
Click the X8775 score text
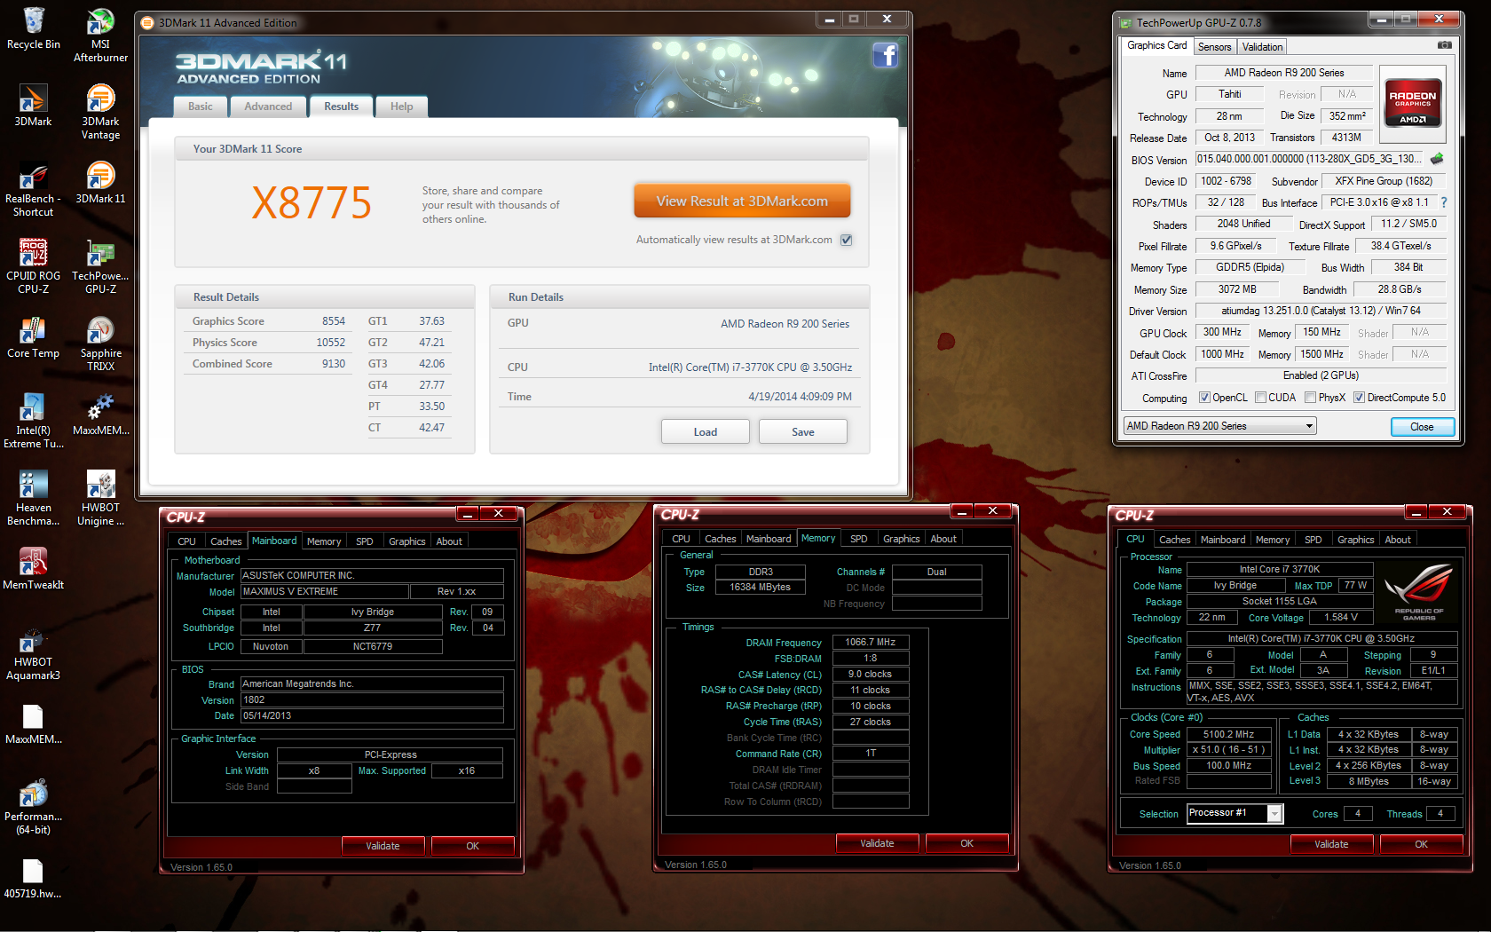312,203
